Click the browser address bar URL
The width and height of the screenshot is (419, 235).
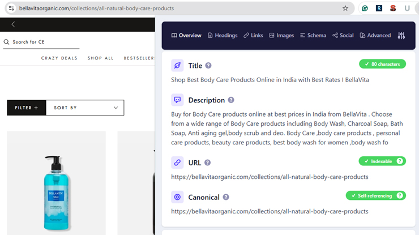pyautogui.click(x=96, y=8)
